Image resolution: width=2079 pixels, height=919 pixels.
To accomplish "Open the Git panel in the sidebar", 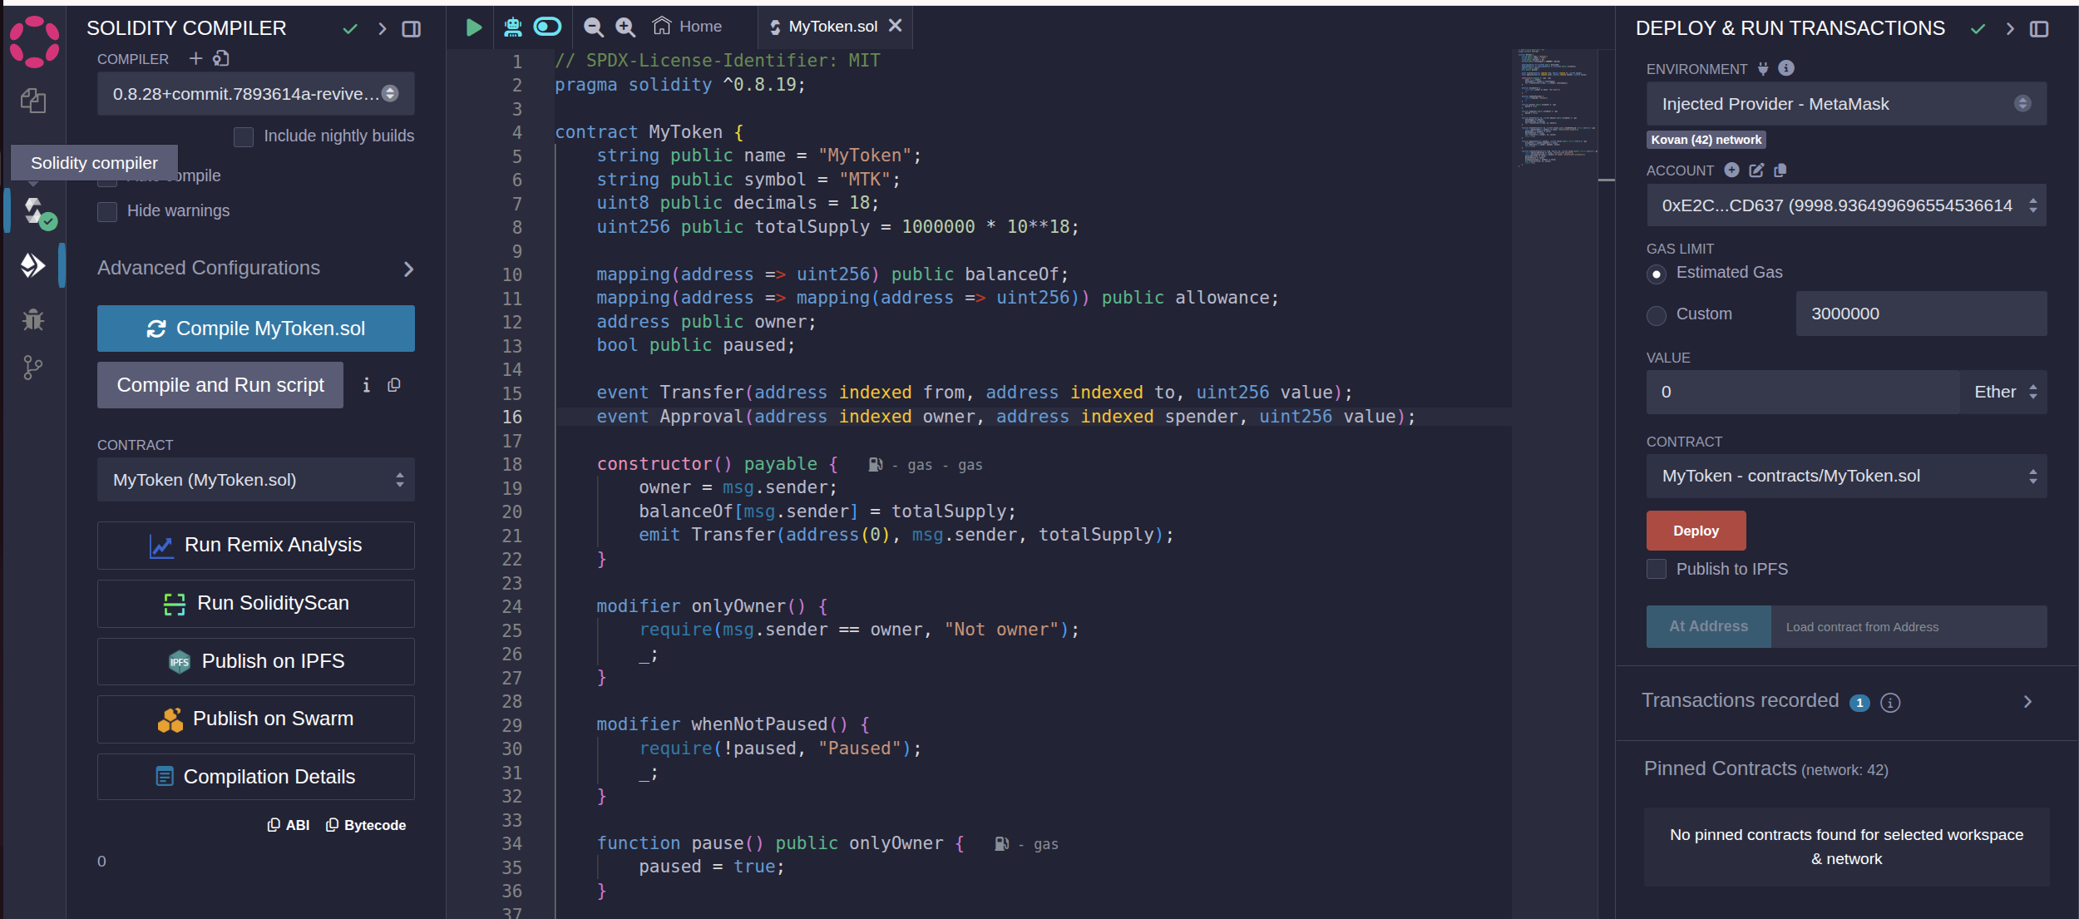I will click(33, 367).
